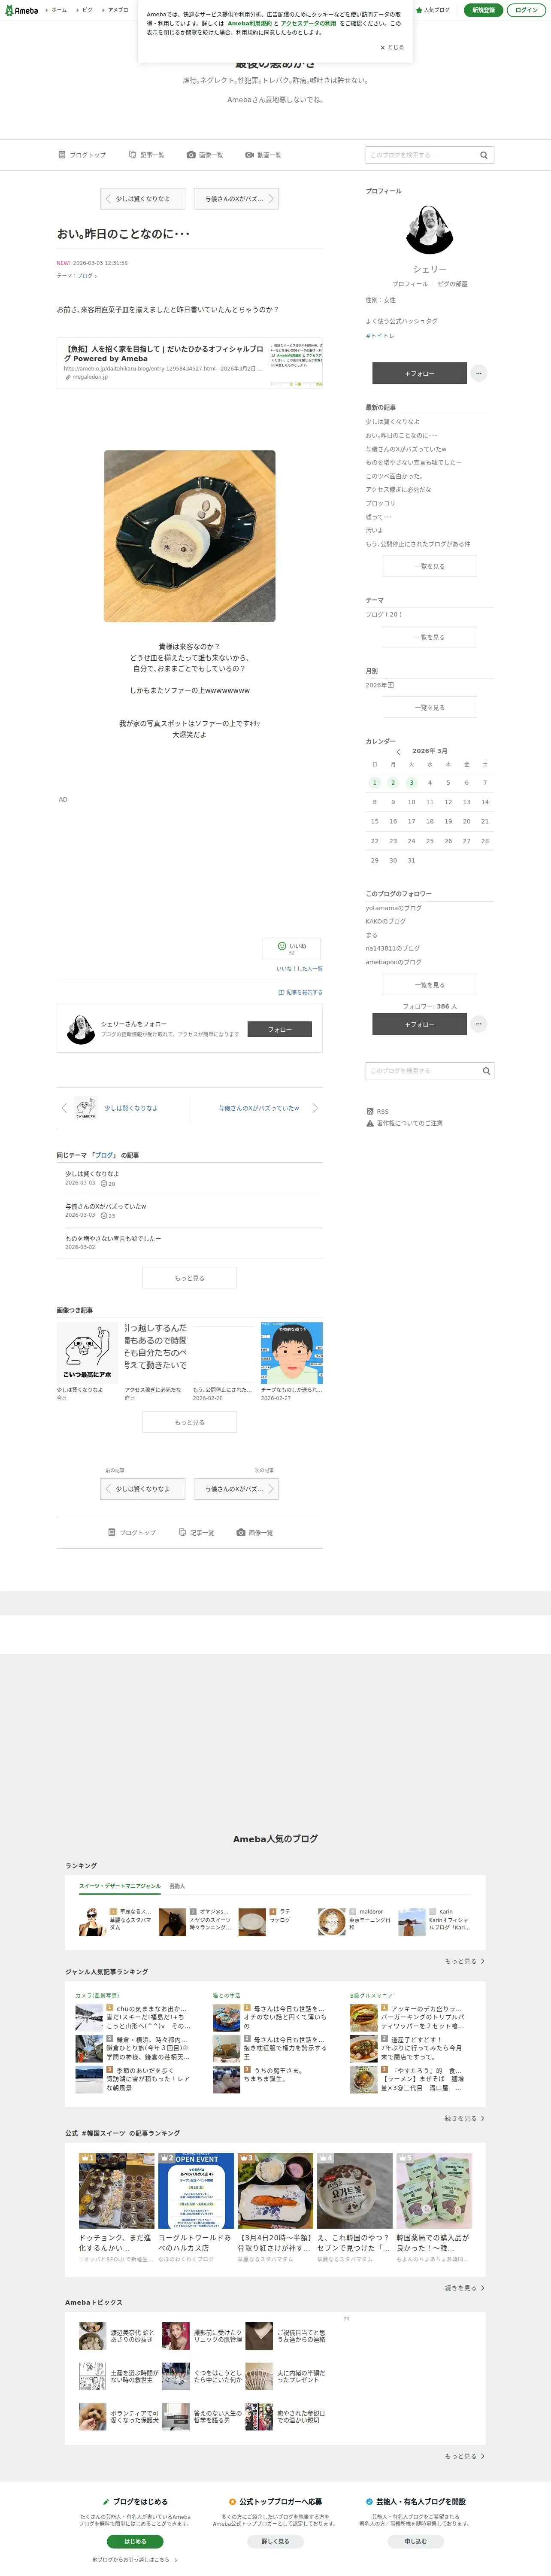Click the green はじめる button
The image size is (551, 2576).
click(x=135, y=2541)
